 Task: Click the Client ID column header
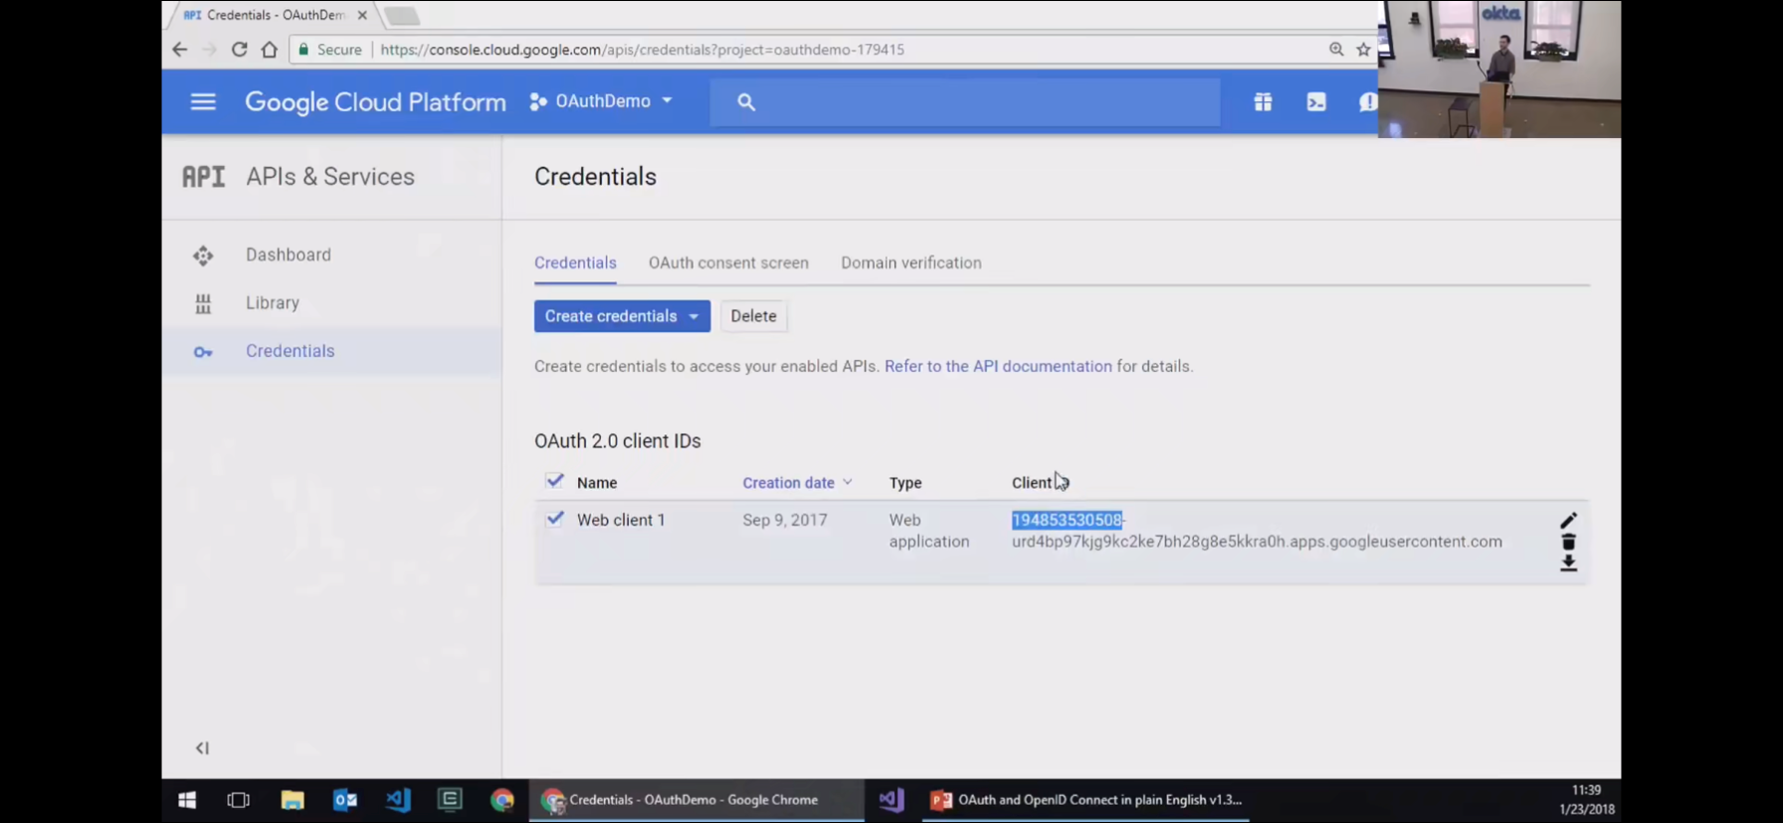click(1040, 482)
